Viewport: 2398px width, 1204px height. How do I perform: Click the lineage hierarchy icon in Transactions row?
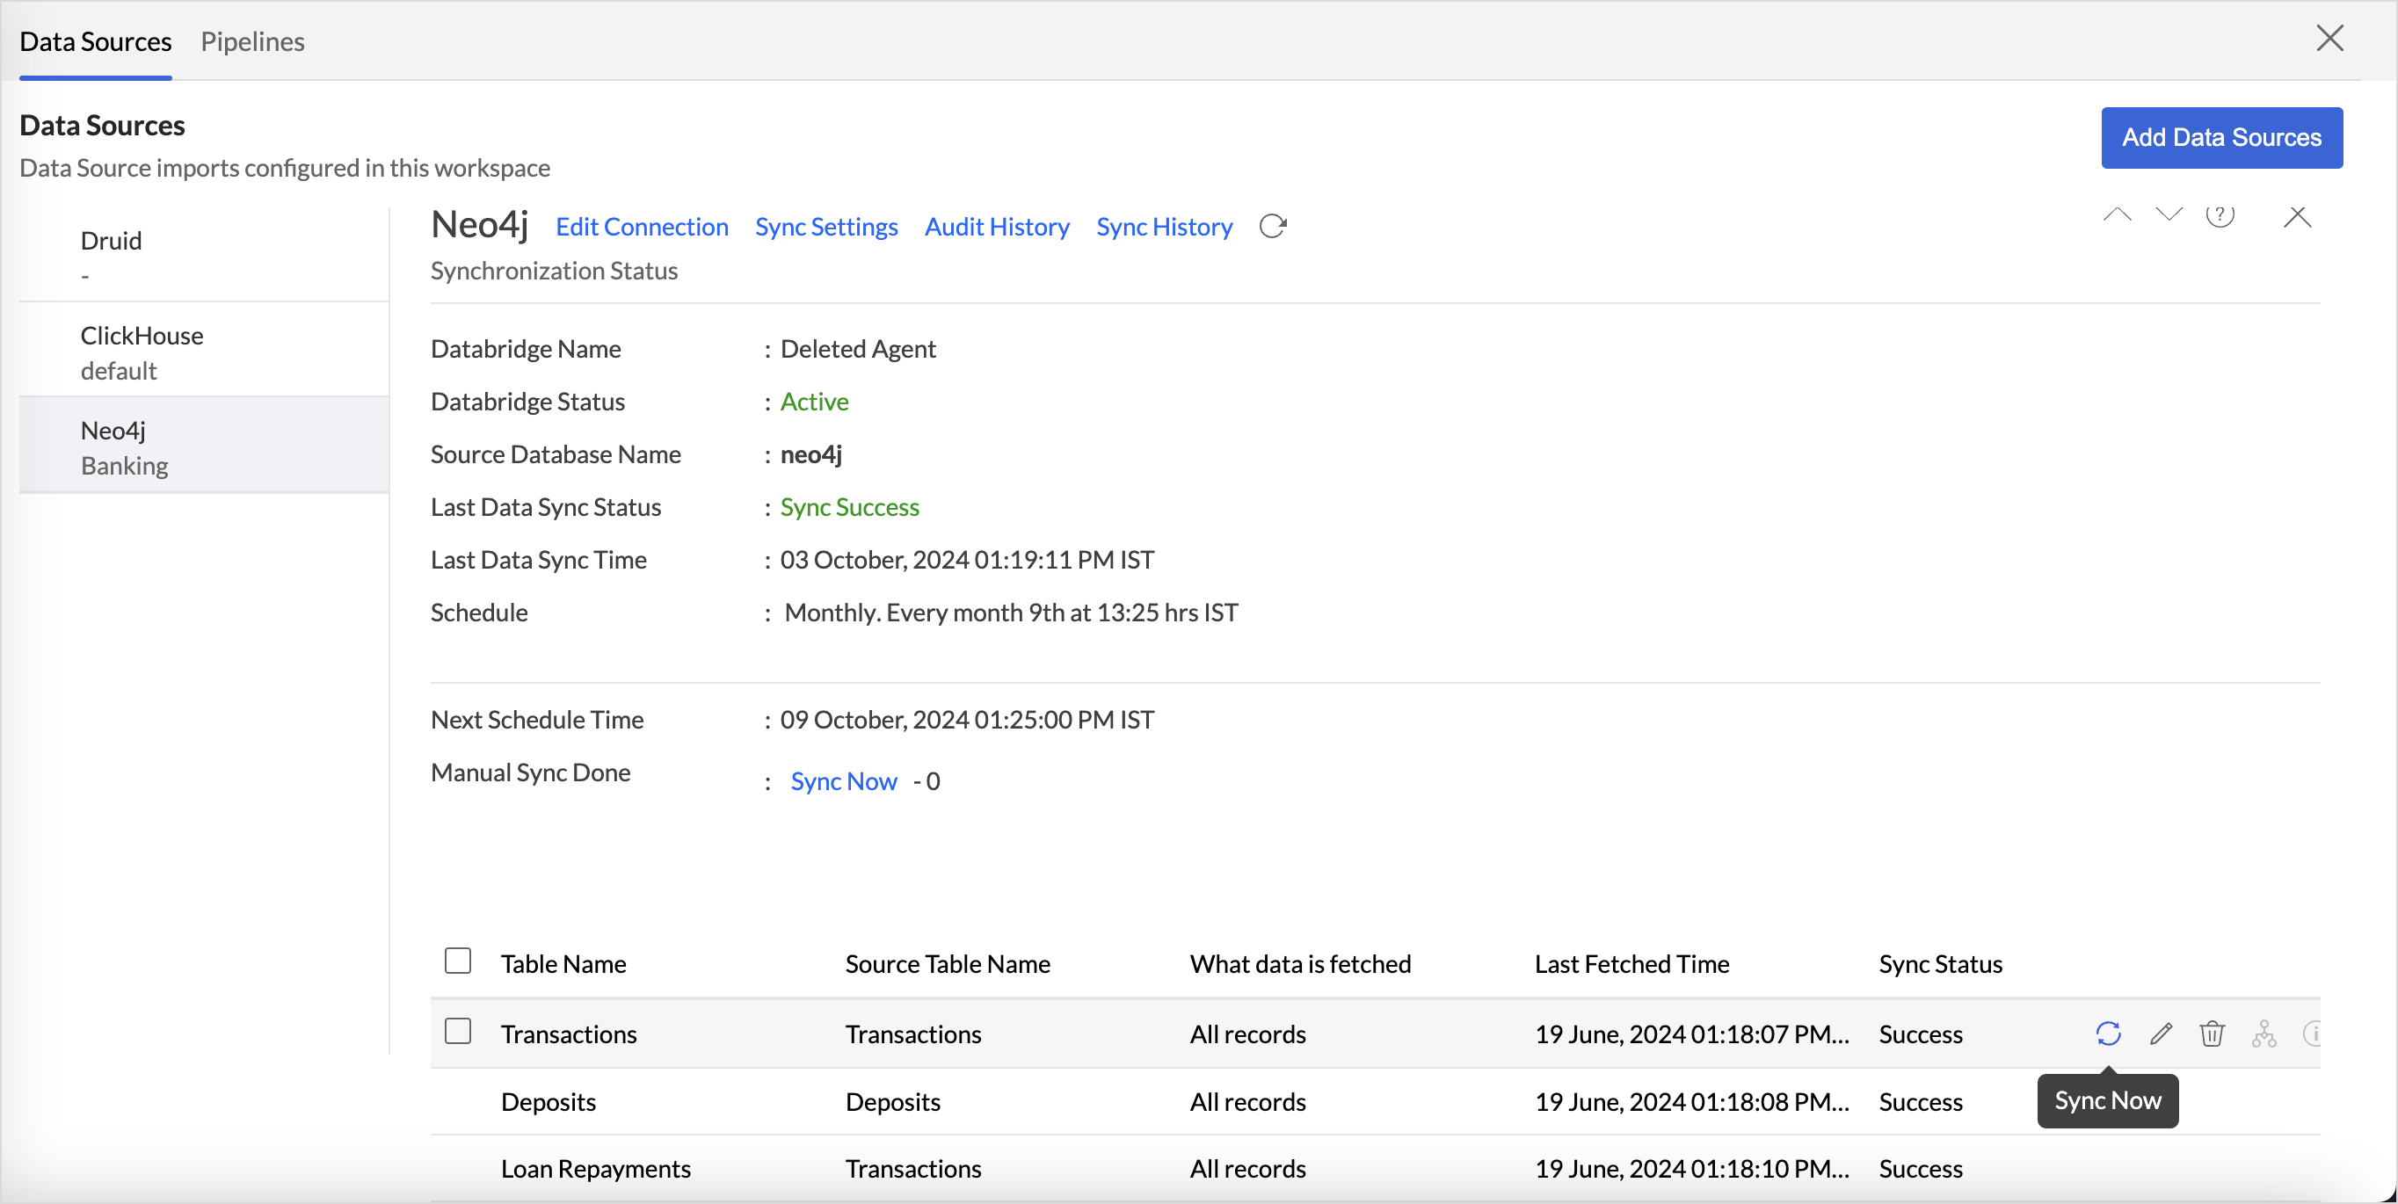2264,1033
